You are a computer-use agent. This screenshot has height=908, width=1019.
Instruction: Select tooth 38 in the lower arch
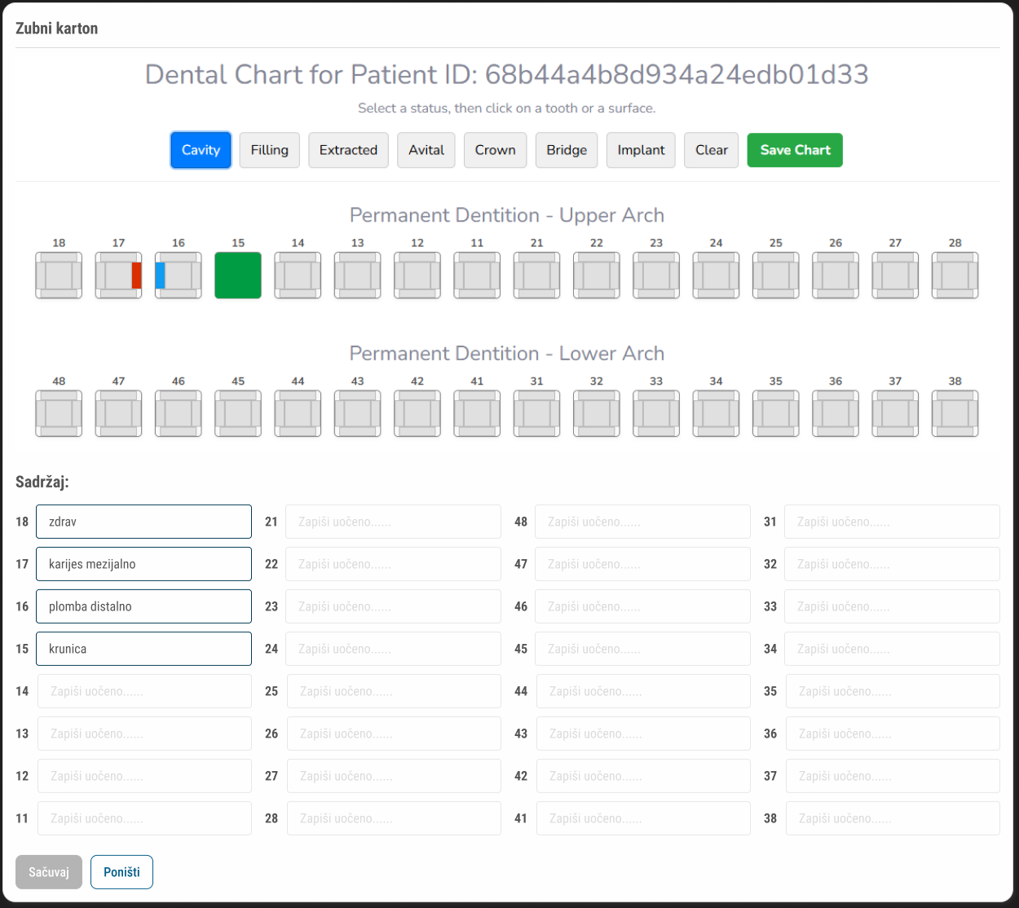click(955, 413)
